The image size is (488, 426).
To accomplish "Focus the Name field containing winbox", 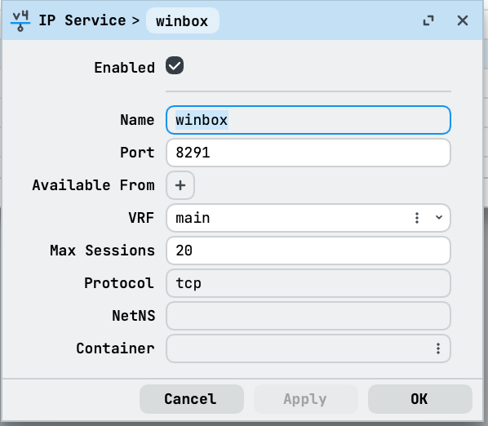I will pyautogui.click(x=308, y=120).
